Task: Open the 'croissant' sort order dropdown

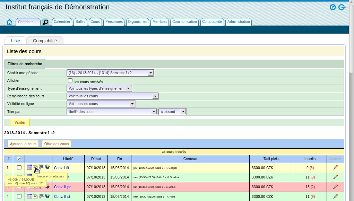Action: 172,112
